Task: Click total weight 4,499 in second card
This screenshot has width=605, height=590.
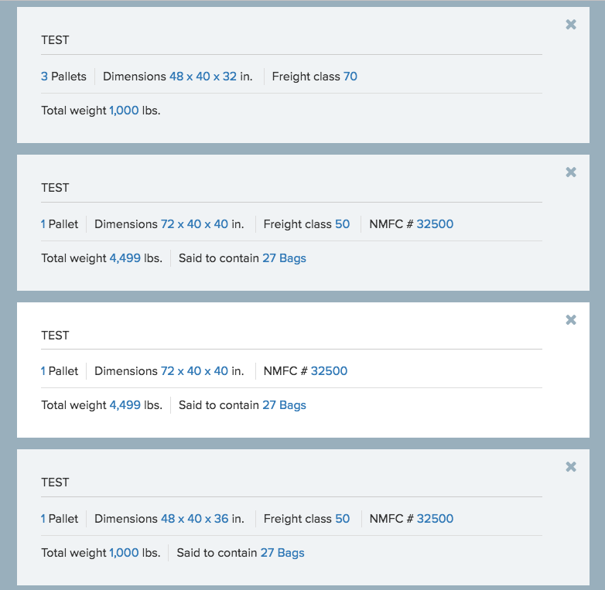Action: [x=125, y=258]
